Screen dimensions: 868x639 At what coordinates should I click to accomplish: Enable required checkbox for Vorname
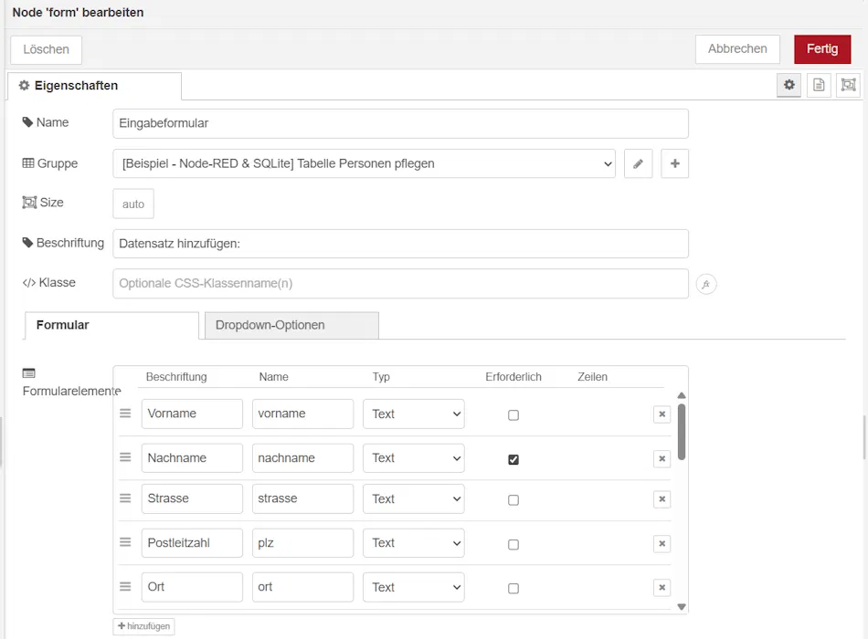513,414
